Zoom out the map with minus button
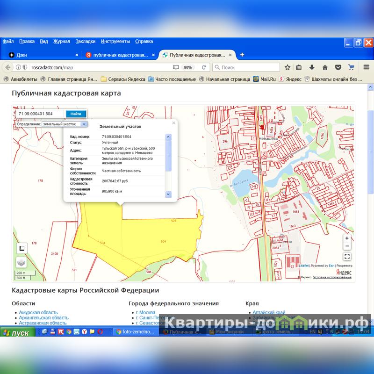The image size is (374, 374). (x=347, y=246)
